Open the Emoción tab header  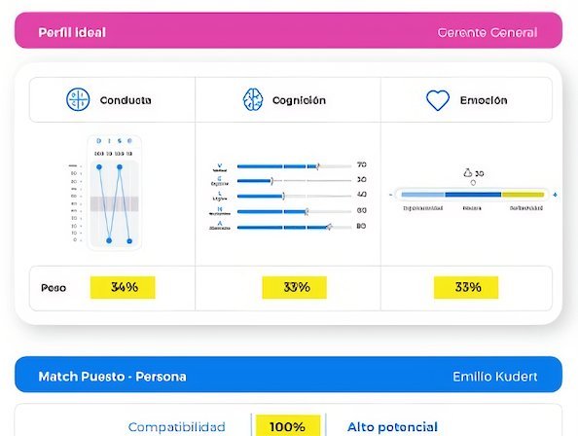[x=467, y=100]
